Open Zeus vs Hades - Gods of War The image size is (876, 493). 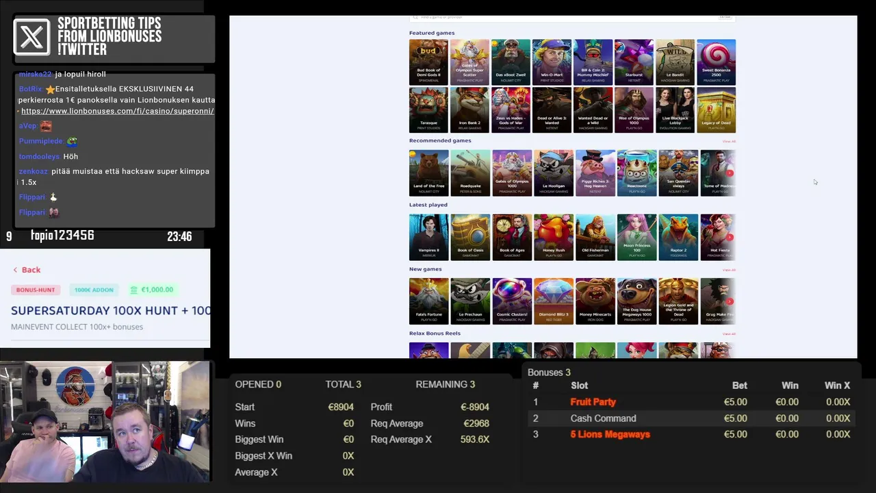tap(511, 110)
